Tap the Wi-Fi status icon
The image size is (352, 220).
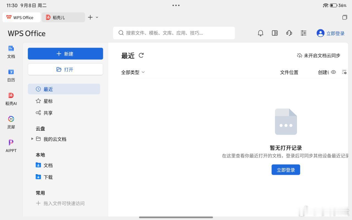tap(326, 5)
